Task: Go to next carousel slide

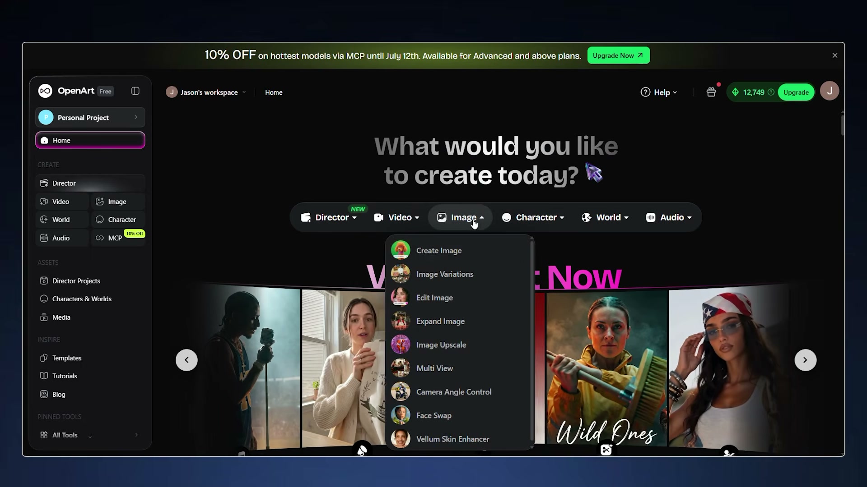Action: coord(806,360)
